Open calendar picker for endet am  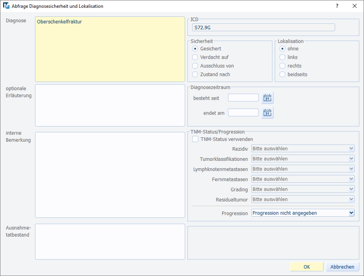click(267, 112)
